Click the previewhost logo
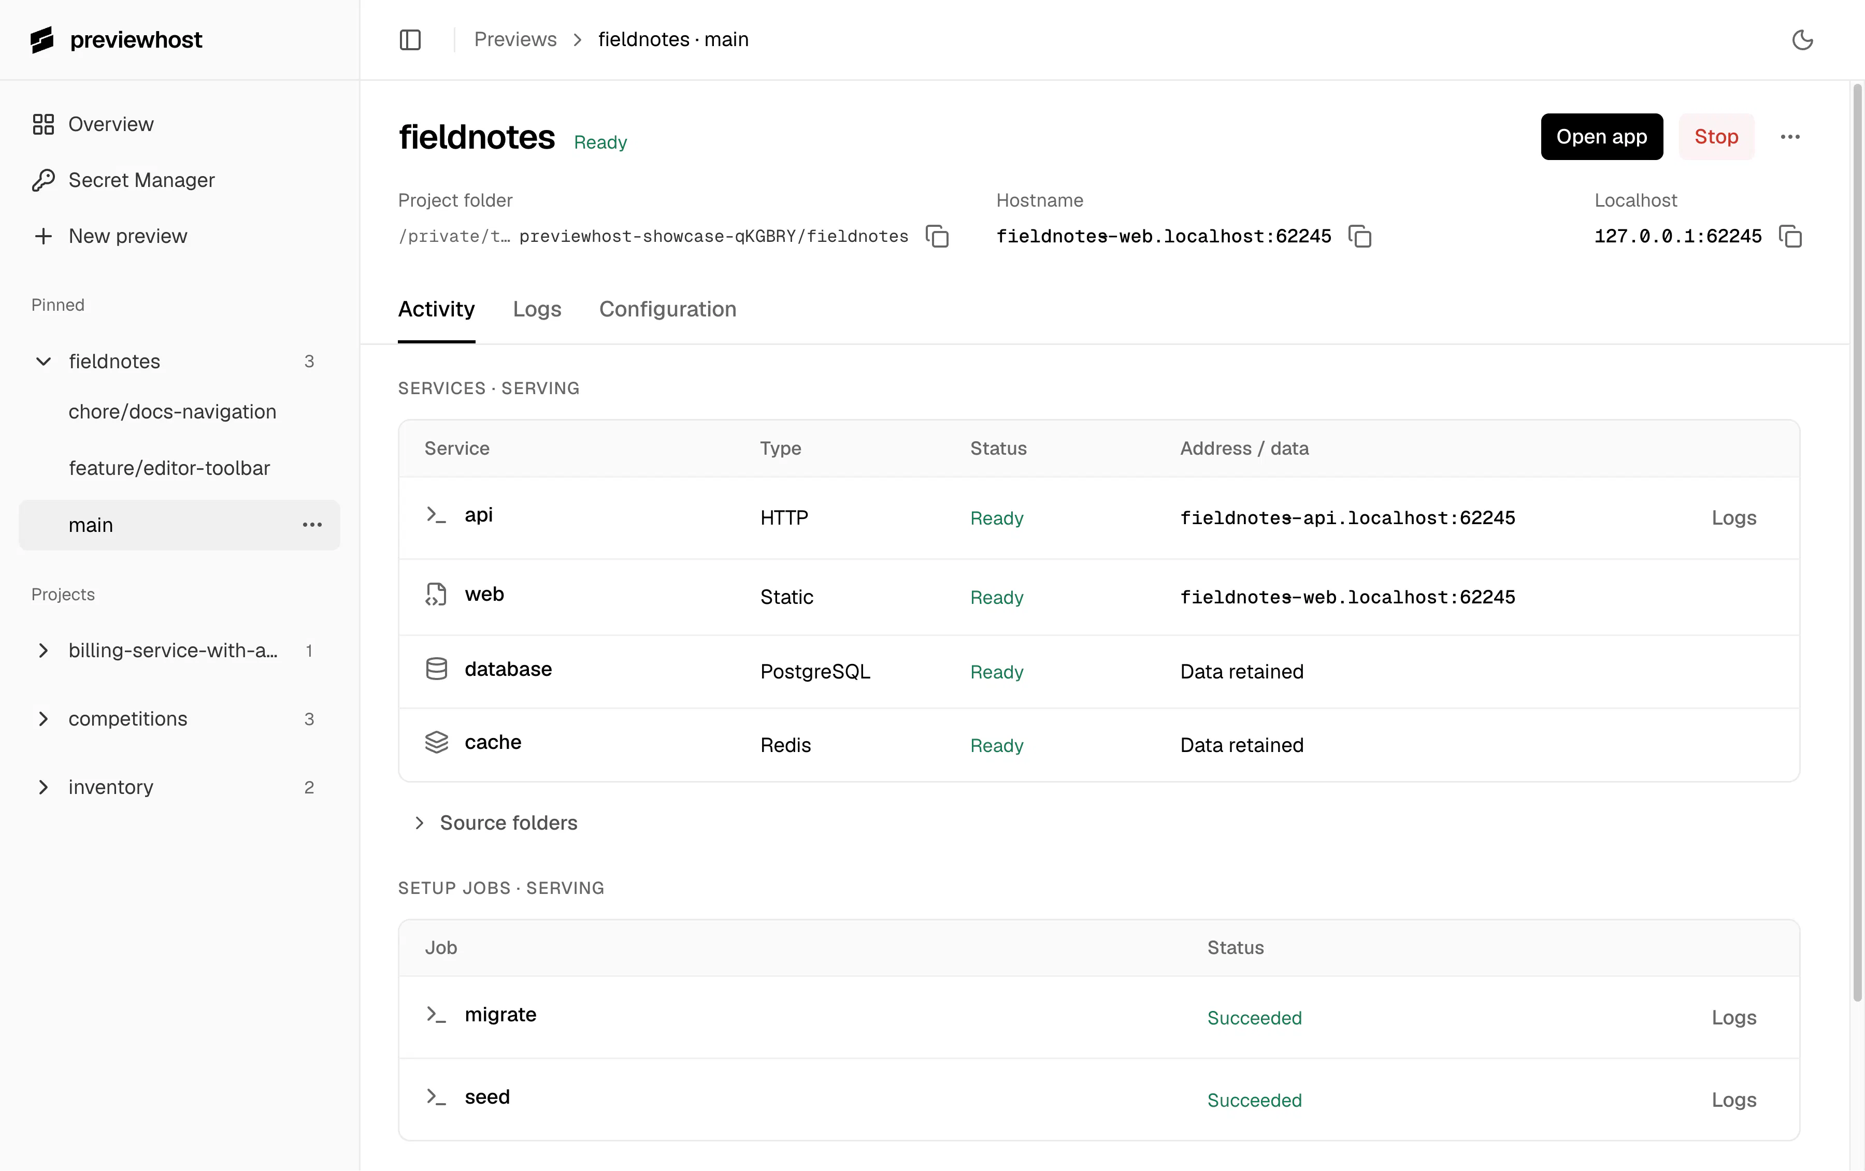 (x=116, y=39)
